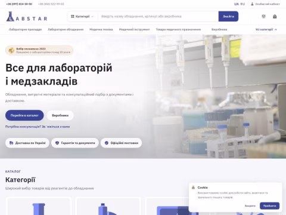Open Медична техніка menu item
The width and height of the screenshot is (286, 215).
(101, 29)
